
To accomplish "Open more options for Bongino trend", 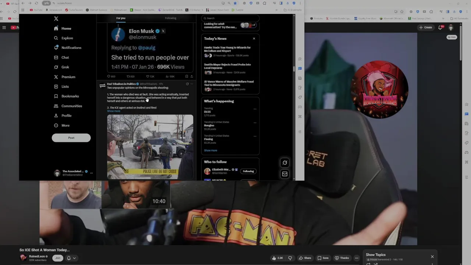I will click(x=255, y=123).
